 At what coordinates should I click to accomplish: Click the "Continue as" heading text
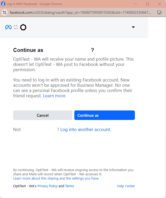coord(28,50)
